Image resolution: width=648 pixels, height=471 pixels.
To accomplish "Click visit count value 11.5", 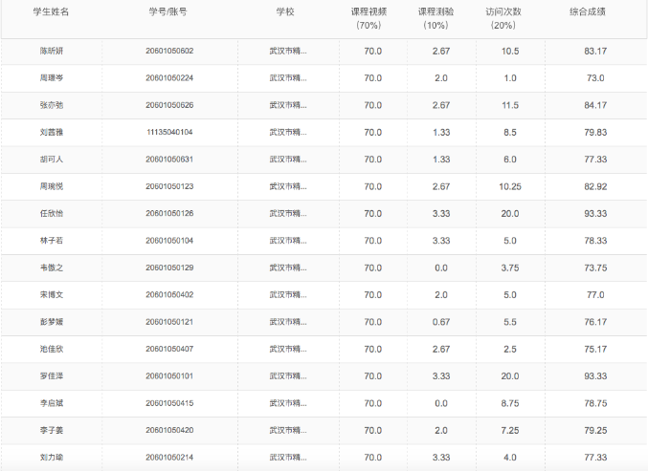I will 510,105.
